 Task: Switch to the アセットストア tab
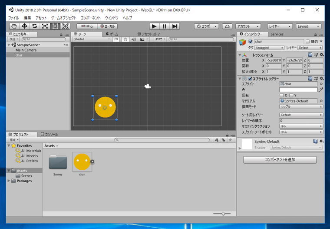pyautogui.click(x=149, y=34)
